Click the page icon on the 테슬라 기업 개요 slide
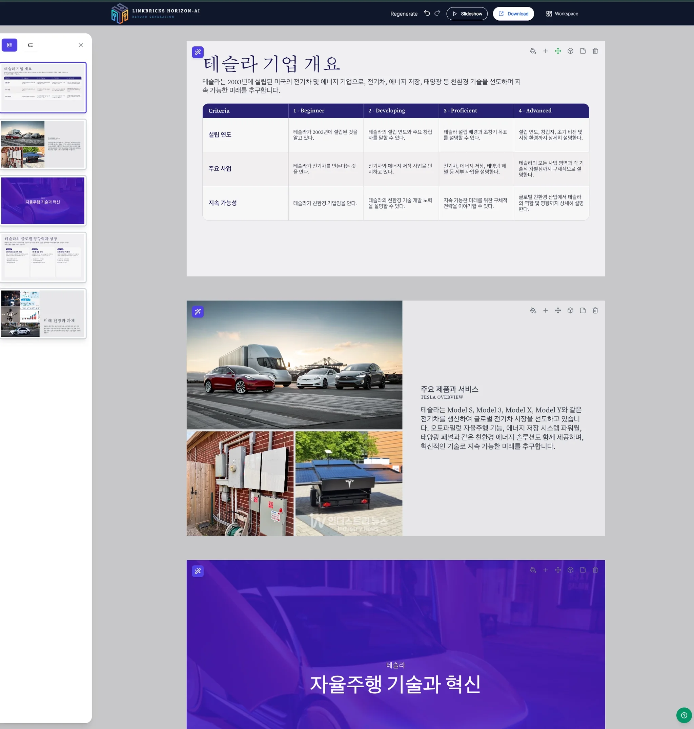 [x=583, y=51]
